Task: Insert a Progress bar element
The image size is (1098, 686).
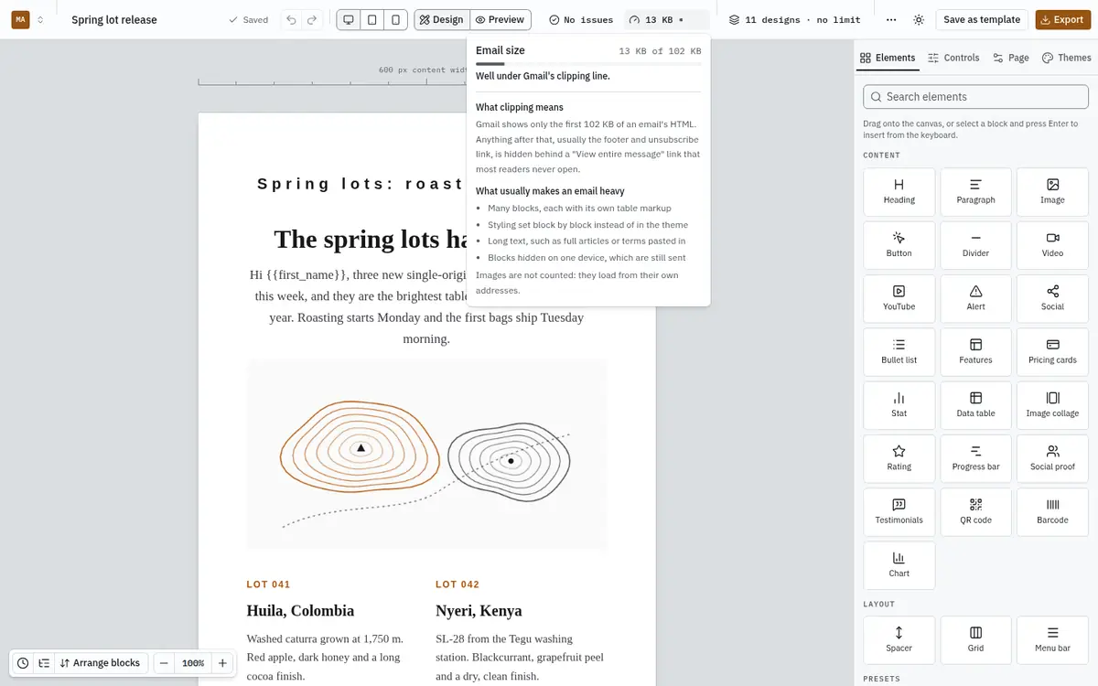Action: [x=976, y=459]
